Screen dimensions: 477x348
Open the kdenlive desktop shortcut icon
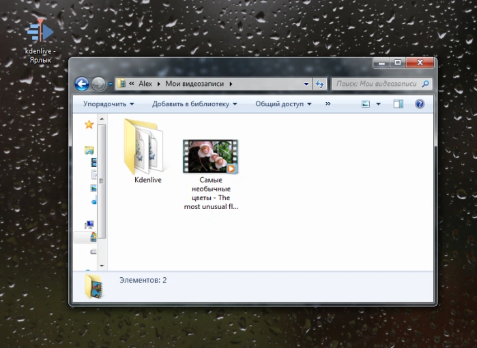(40, 31)
